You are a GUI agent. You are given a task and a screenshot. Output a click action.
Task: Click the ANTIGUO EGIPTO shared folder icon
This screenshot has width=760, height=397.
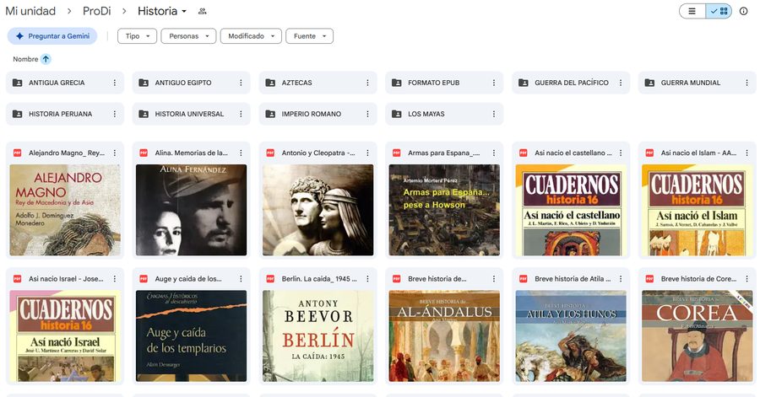[144, 83]
